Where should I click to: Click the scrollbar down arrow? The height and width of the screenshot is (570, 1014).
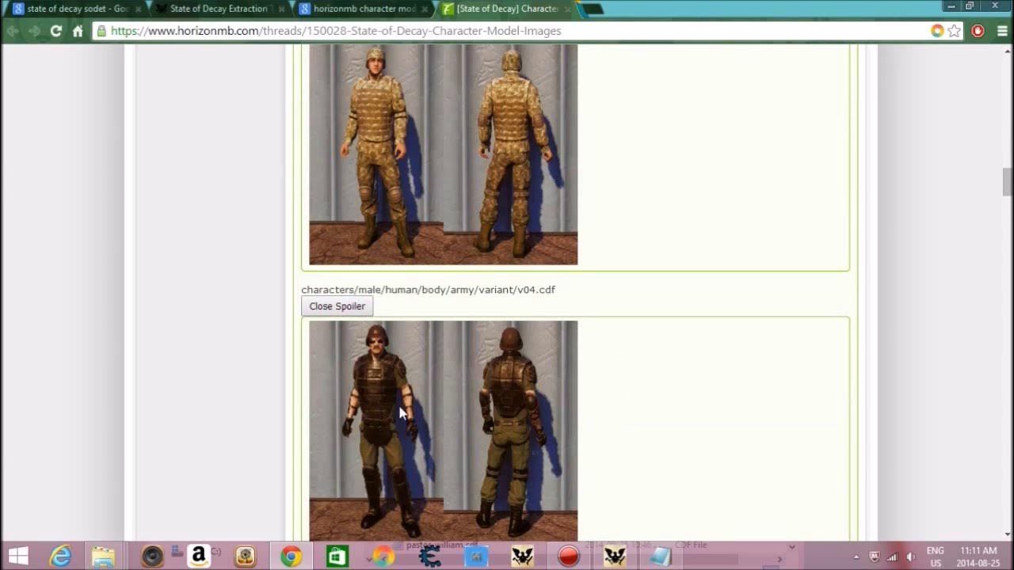click(1007, 534)
